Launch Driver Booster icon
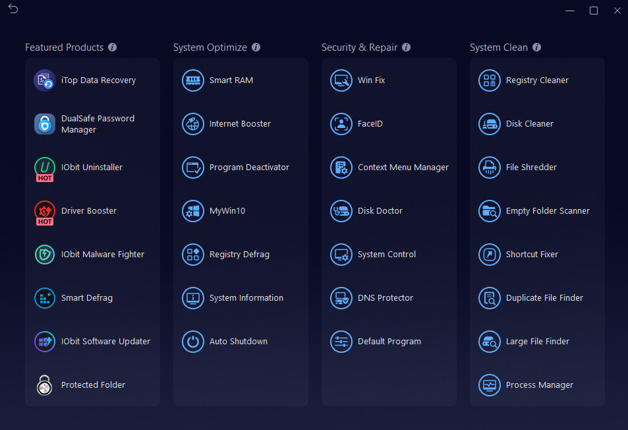The height and width of the screenshot is (430, 628). point(44,212)
